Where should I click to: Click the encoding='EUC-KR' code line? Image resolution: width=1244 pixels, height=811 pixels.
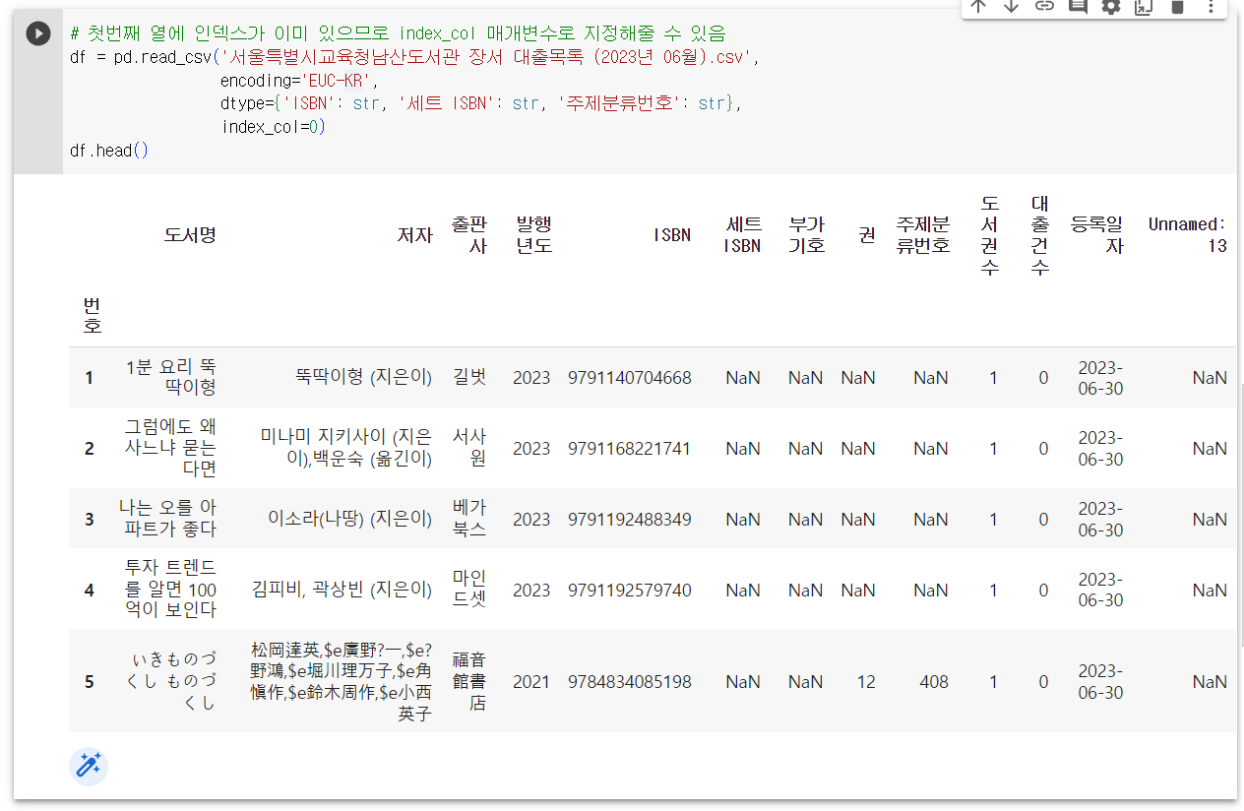(x=299, y=81)
